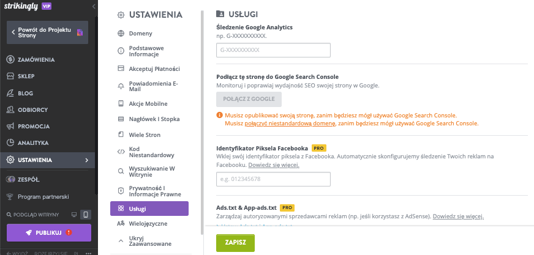Click PODGLĄD WITRYNY site preview

point(32,215)
